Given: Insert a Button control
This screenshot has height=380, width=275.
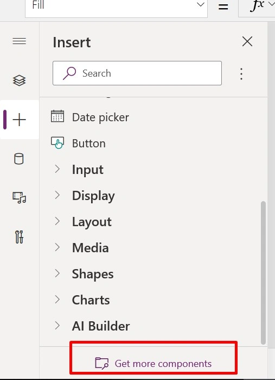Looking at the screenshot, I should click(88, 144).
